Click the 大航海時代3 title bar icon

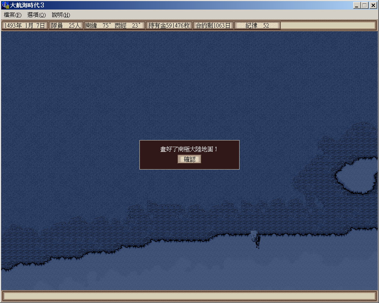(6, 6)
